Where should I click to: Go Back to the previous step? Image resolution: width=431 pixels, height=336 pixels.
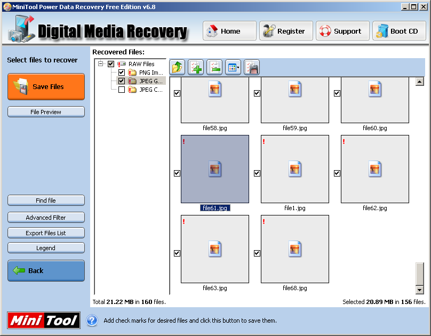[46, 270]
